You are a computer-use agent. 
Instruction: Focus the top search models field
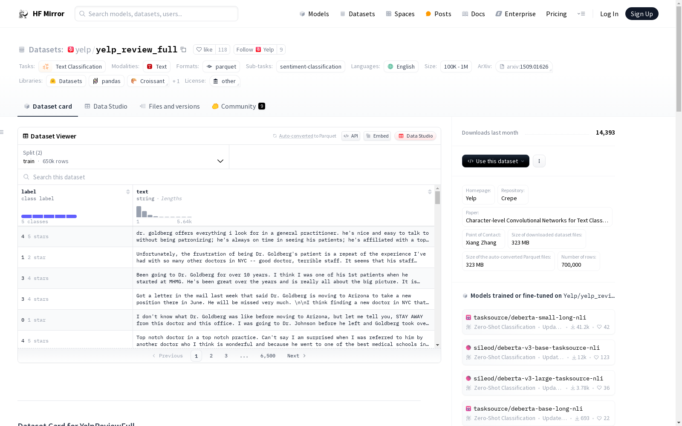[156, 14]
